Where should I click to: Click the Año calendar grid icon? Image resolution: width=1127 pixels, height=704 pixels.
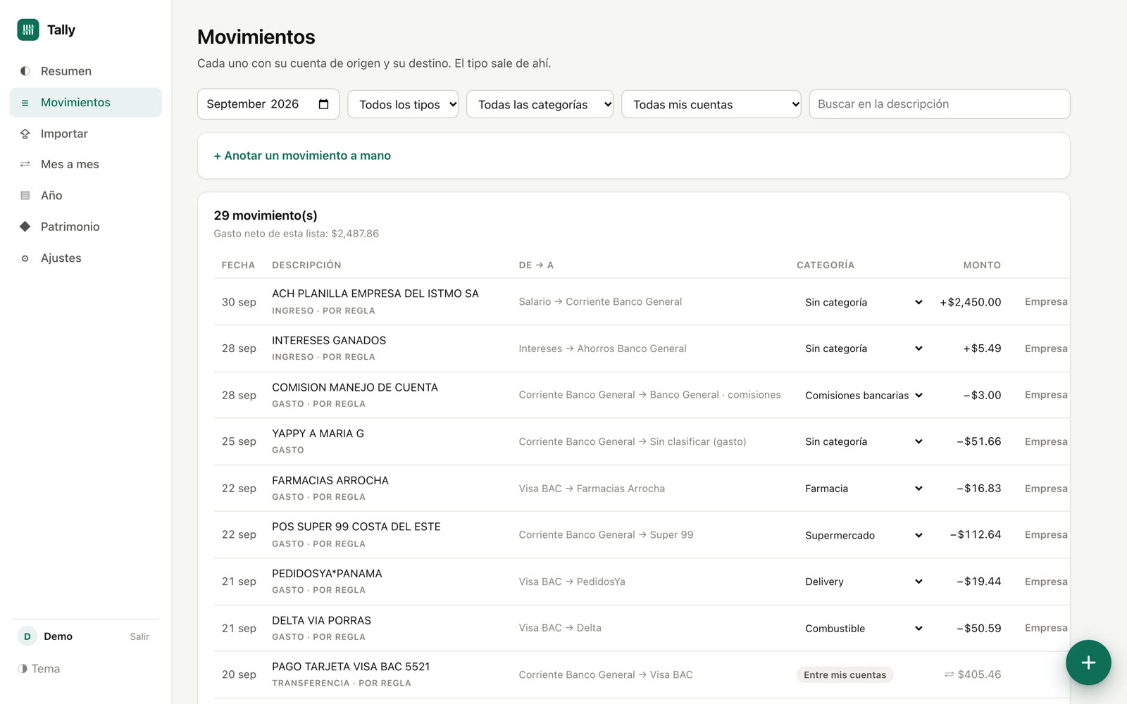click(25, 196)
